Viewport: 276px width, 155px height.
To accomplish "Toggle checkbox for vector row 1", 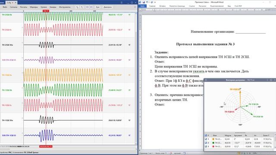I will (206, 139).
